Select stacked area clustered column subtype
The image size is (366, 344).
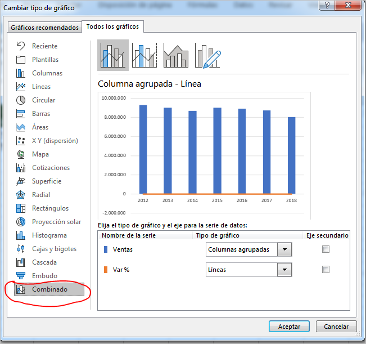point(176,55)
